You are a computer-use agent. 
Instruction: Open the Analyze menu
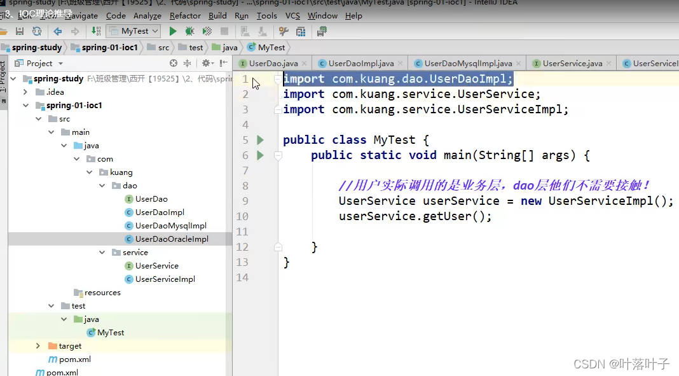147,16
